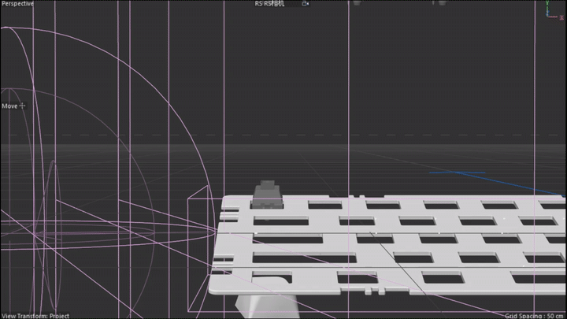Click the RS camera name label
567x319 pixels.
point(270,4)
